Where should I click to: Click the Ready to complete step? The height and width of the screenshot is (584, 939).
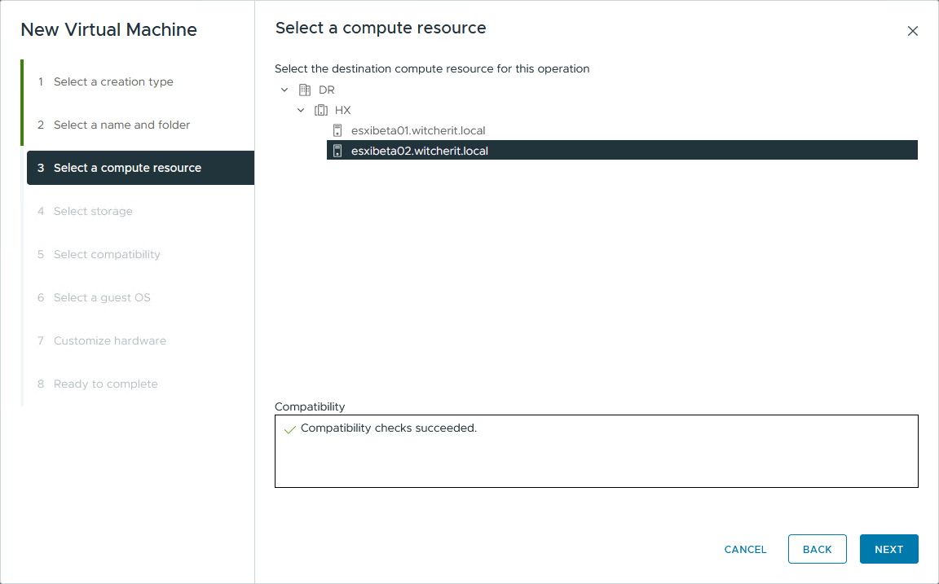(106, 384)
